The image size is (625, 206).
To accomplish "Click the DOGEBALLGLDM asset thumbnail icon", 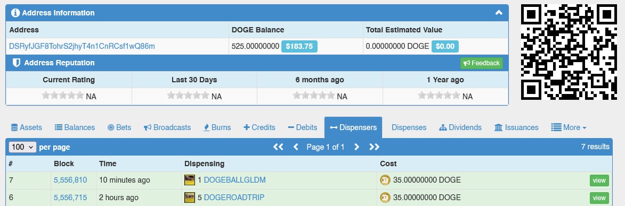I will point(190,180).
